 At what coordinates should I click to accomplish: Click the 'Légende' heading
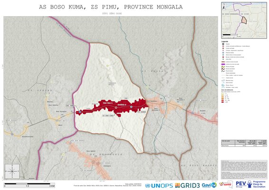click(x=225, y=41)
